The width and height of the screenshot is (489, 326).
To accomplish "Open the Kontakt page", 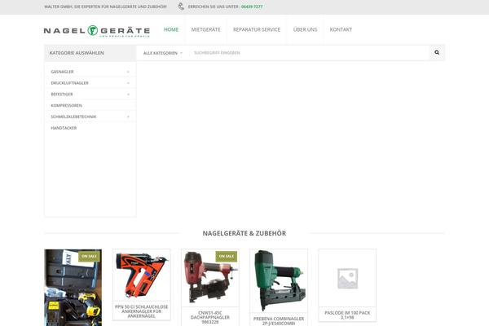I will (x=341, y=29).
